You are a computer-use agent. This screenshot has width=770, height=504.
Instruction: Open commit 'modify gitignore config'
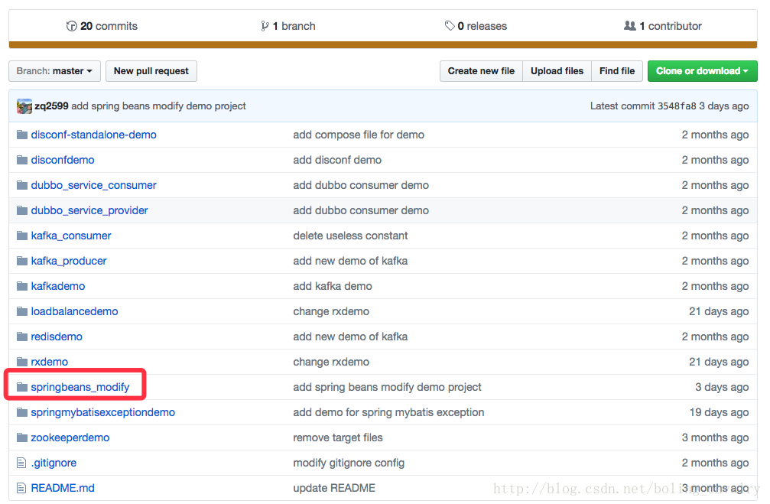coord(349,463)
